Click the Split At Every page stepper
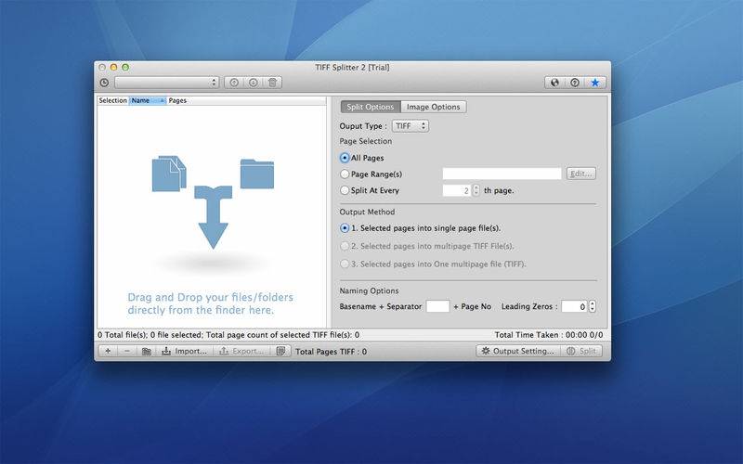743x464 pixels. 476,190
